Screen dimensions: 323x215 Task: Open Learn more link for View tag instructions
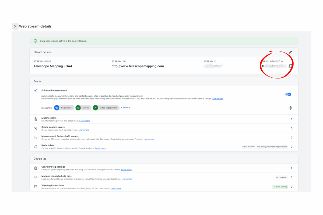click(x=116, y=188)
